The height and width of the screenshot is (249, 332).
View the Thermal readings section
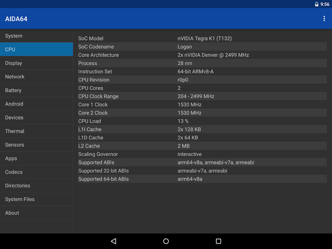pos(37,131)
